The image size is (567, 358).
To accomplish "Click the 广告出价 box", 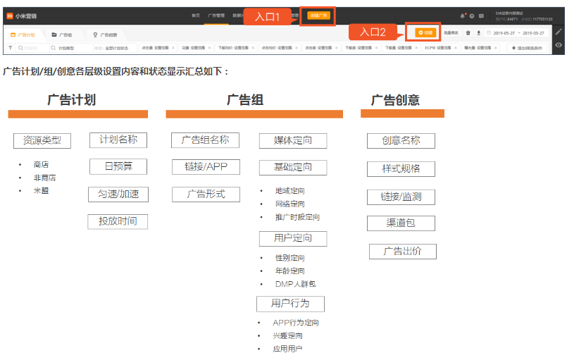I will tap(403, 251).
